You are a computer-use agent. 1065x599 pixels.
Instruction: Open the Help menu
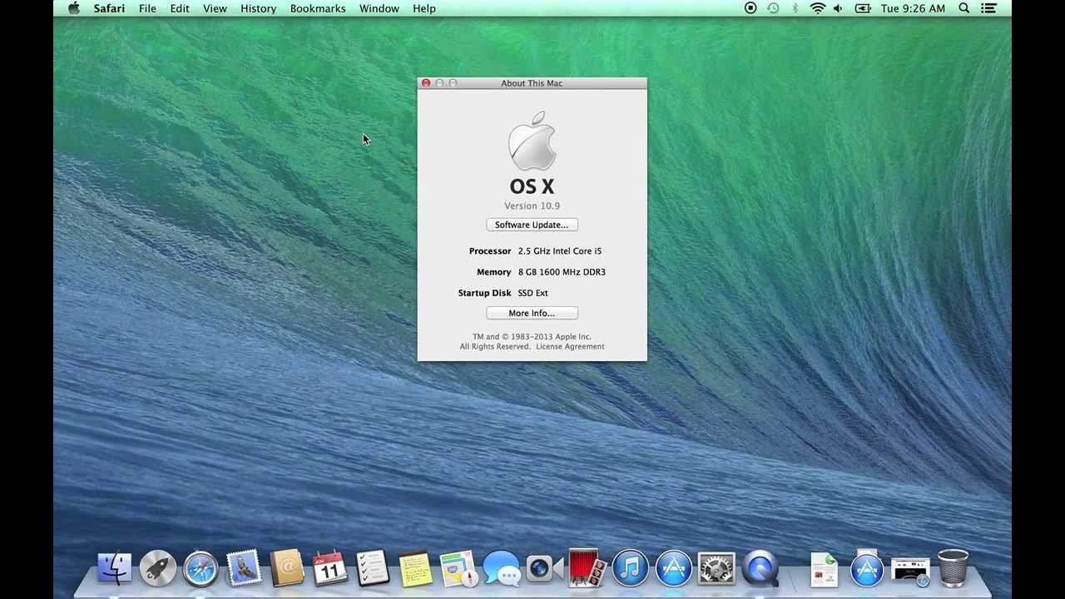click(x=424, y=8)
